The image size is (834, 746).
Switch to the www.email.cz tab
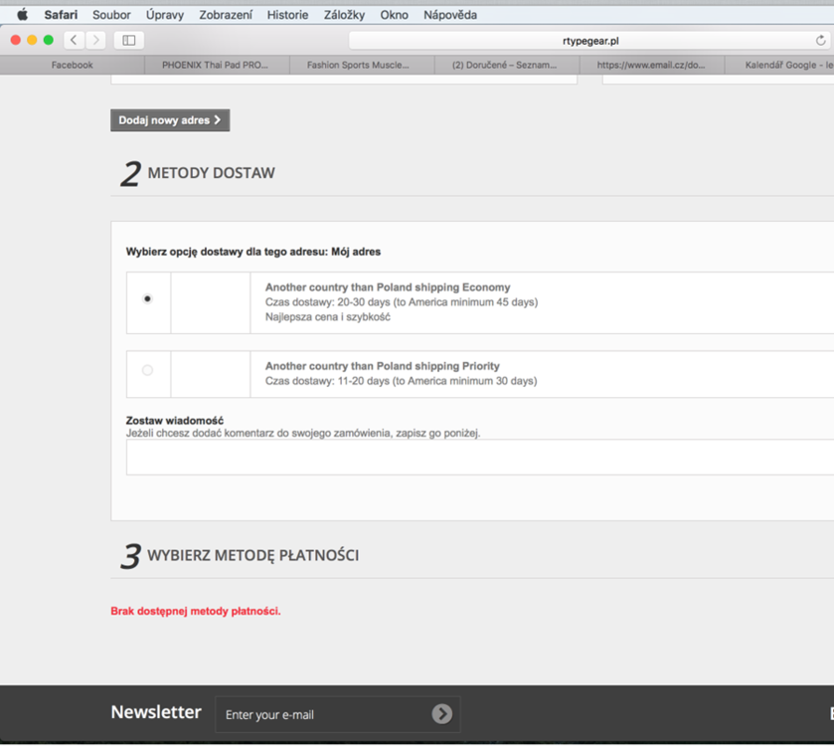(652, 65)
